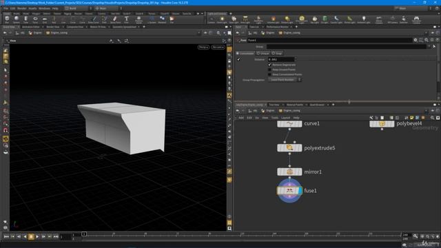Select the File shelf tool
Screen dimensions: 441x248
(x=172, y=19)
